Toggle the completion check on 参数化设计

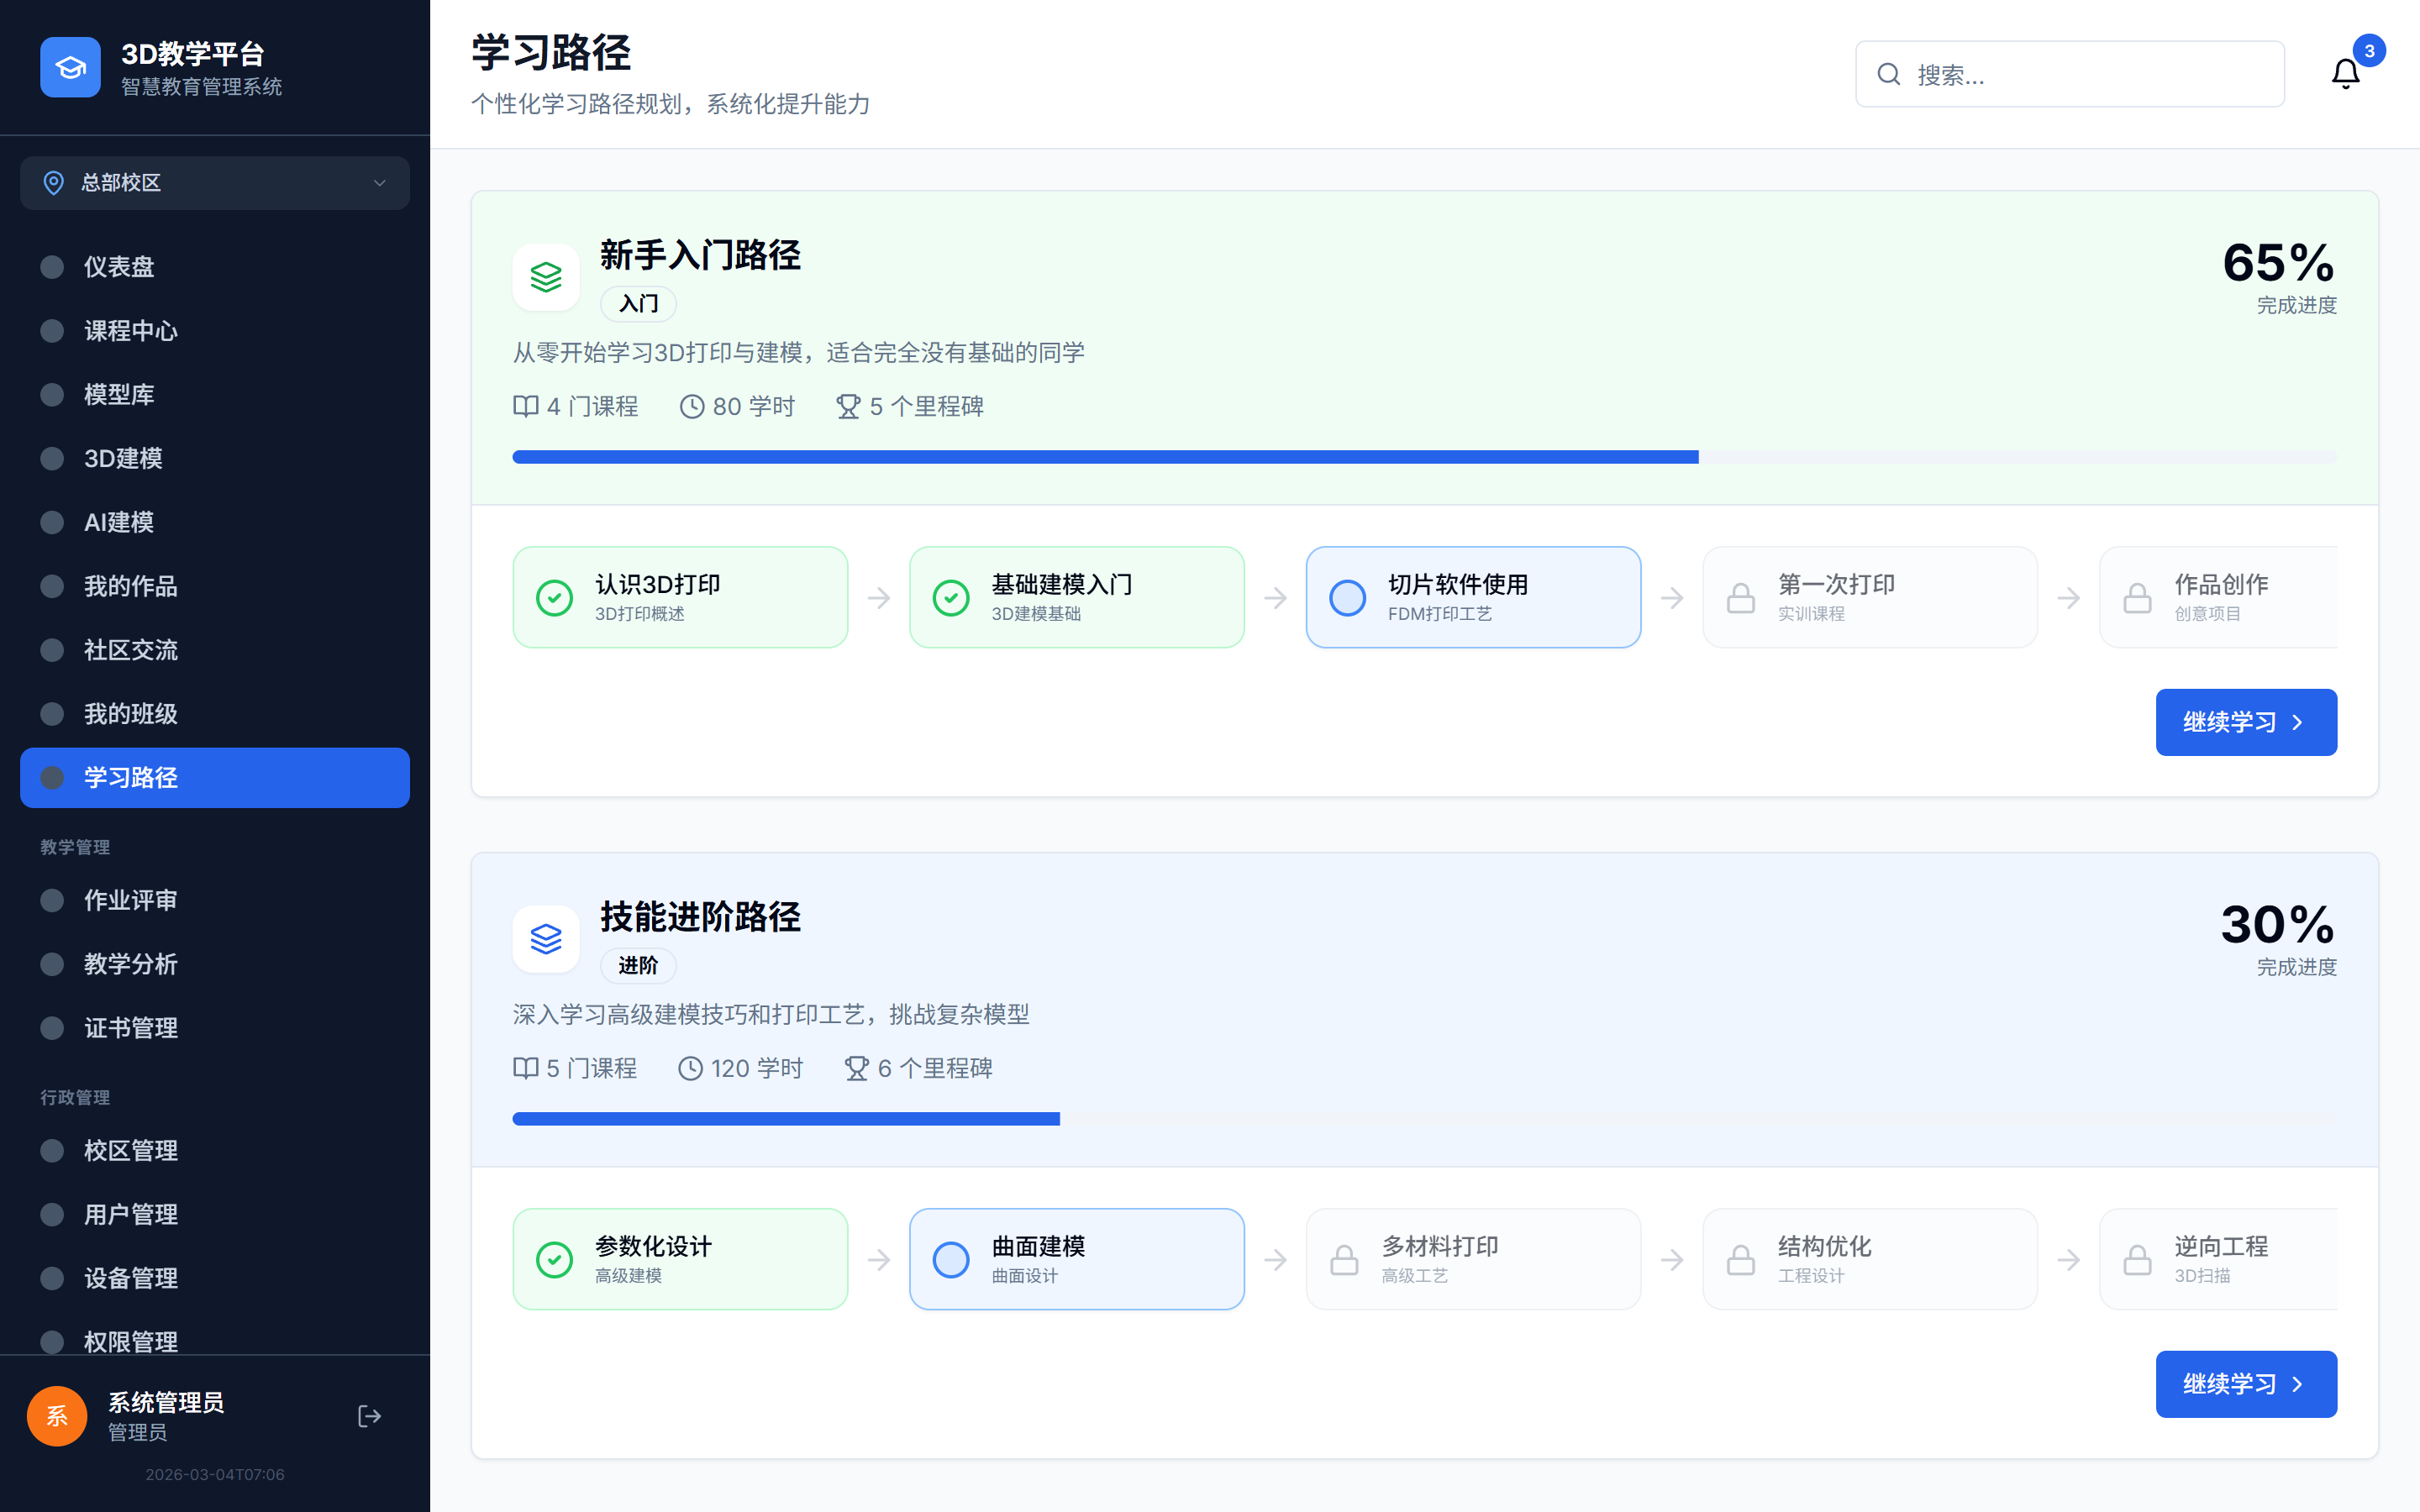(x=555, y=1259)
